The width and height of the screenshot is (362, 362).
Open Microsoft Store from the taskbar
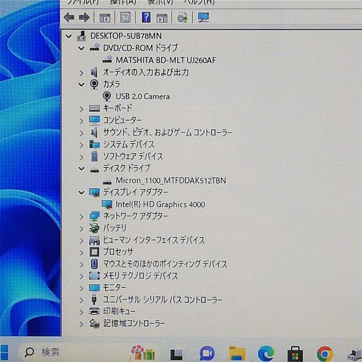pos(295,353)
